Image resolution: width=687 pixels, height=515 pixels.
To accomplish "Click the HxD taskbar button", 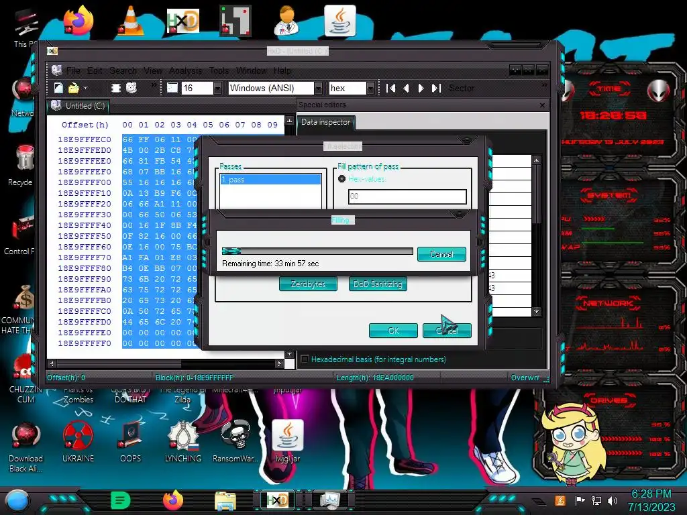I will pyautogui.click(x=277, y=500).
